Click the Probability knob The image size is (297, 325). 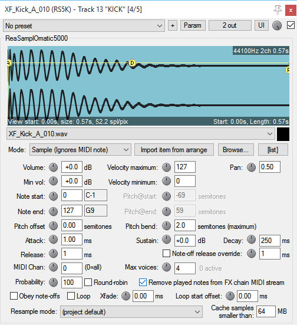pos(53,282)
